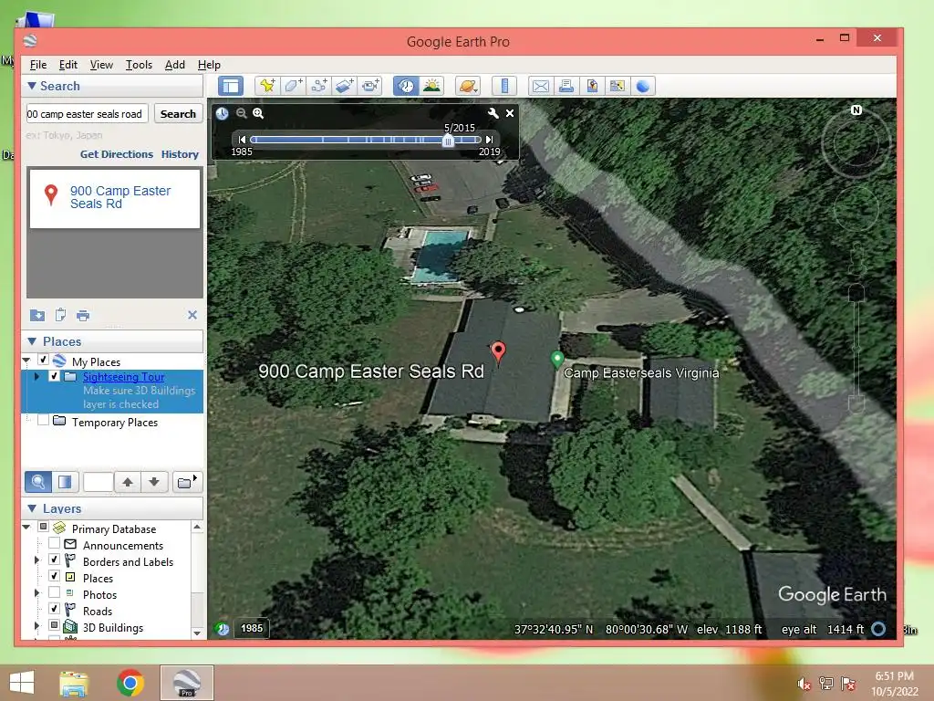This screenshot has width=934, height=701.
Task: Click in the search address field
Action: click(x=87, y=114)
